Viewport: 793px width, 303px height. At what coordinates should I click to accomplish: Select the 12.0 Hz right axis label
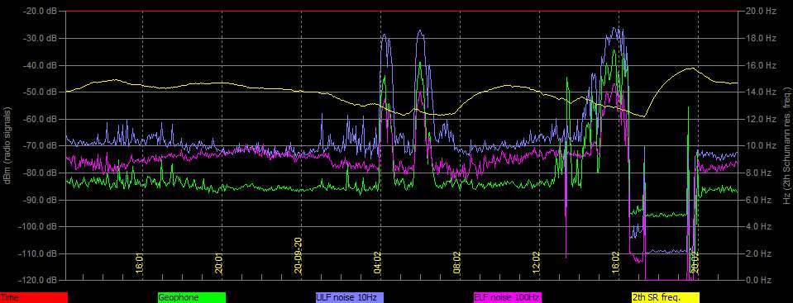tap(761, 119)
